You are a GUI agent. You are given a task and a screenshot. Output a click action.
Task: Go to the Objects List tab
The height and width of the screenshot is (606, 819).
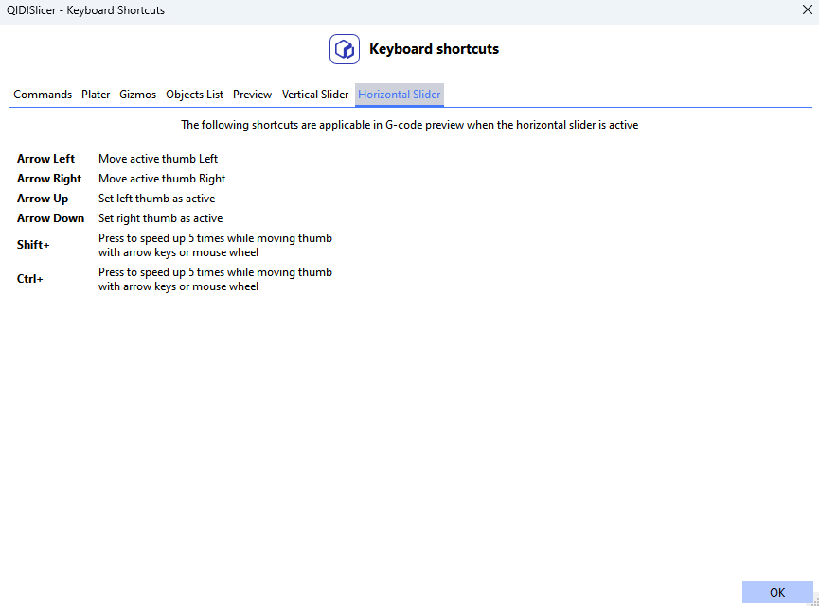point(195,95)
